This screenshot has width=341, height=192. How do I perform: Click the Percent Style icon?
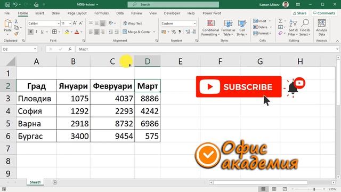[x=174, y=32]
